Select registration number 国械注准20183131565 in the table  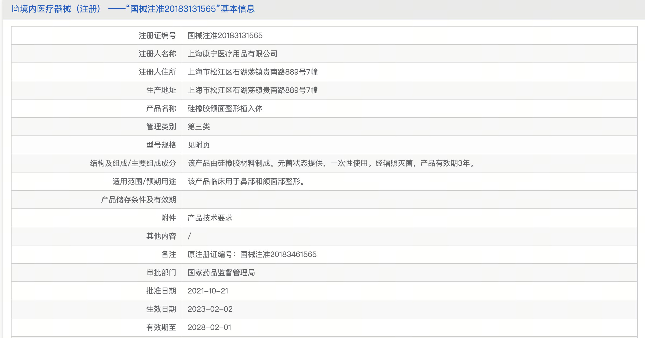(x=225, y=35)
